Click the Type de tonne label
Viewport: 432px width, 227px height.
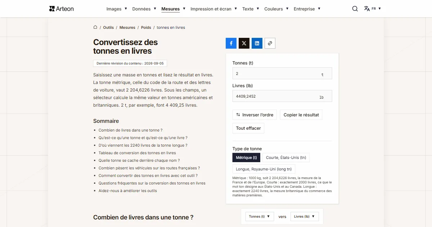[247, 149]
